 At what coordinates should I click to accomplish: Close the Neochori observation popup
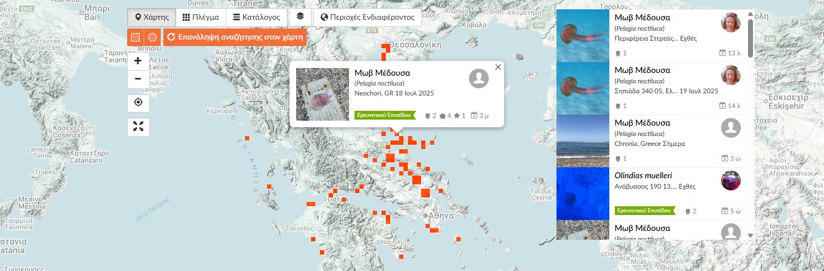[498, 67]
